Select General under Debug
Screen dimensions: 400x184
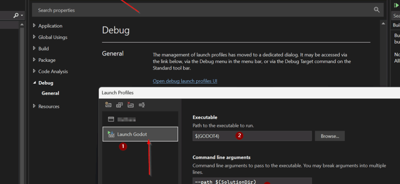coord(50,93)
